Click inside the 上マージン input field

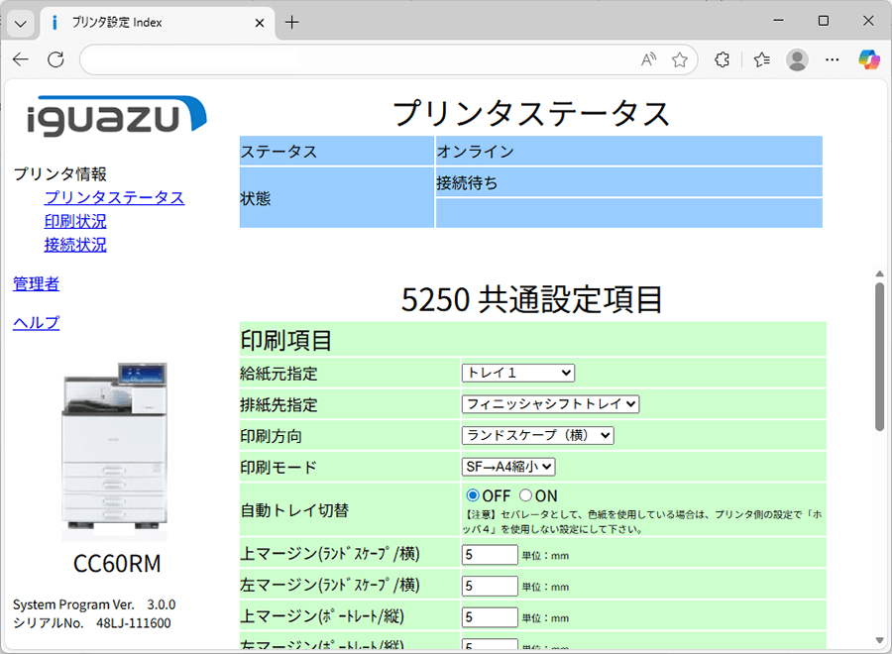pos(489,555)
